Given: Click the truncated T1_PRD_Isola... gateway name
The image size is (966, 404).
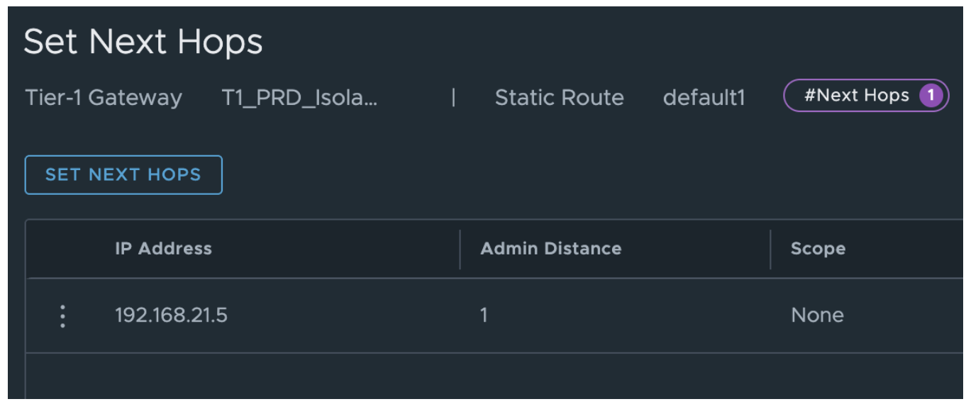Looking at the screenshot, I should (299, 98).
